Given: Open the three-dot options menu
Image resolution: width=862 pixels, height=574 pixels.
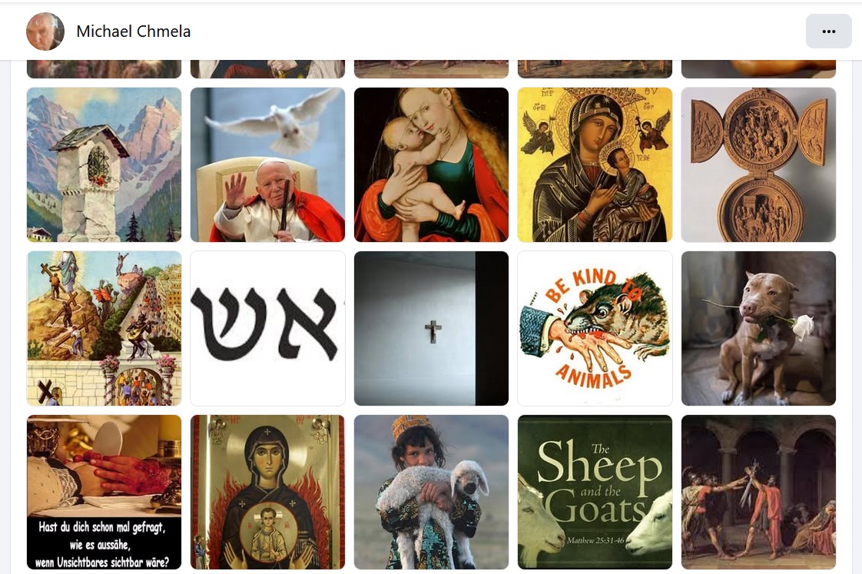Looking at the screenshot, I should pos(828,32).
